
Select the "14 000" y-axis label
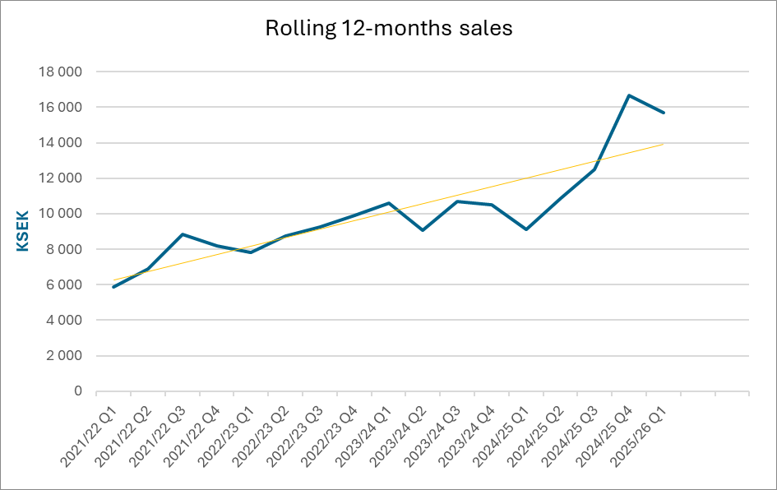[x=62, y=143]
